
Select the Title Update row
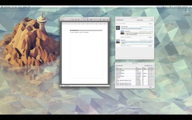click(x=135, y=72)
